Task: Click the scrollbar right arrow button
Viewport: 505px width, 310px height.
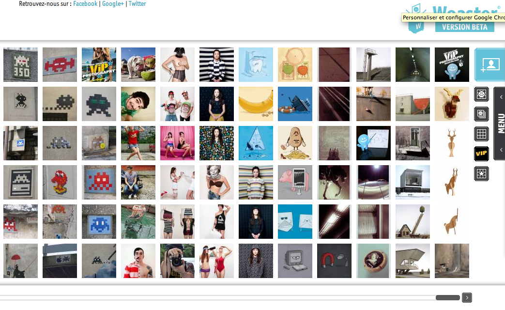Action: [x=467, y=297]
